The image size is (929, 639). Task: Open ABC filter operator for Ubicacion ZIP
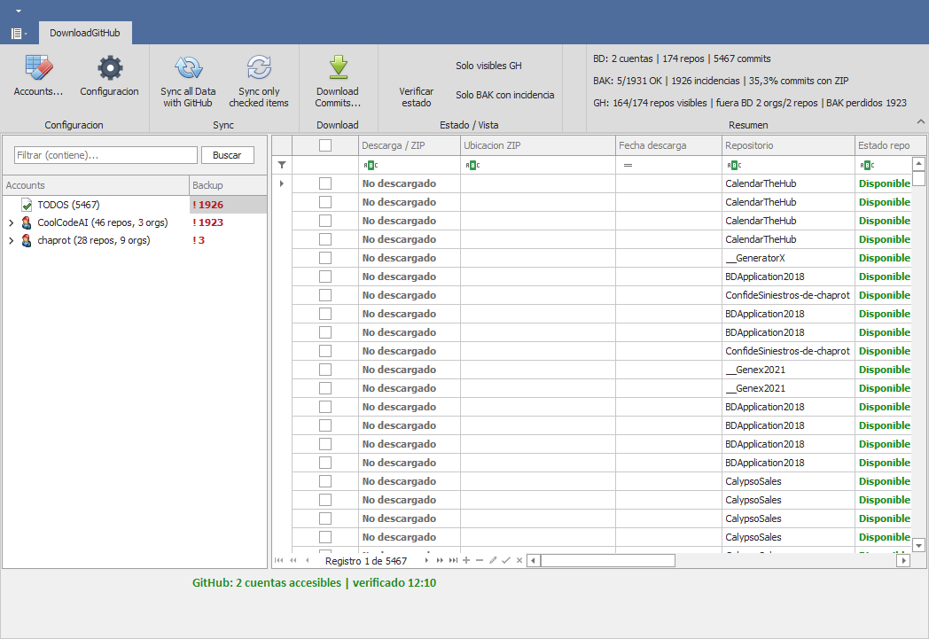pos(472,165)
